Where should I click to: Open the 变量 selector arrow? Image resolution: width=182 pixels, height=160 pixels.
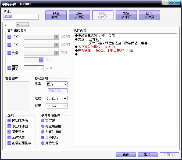coord(56,53)
